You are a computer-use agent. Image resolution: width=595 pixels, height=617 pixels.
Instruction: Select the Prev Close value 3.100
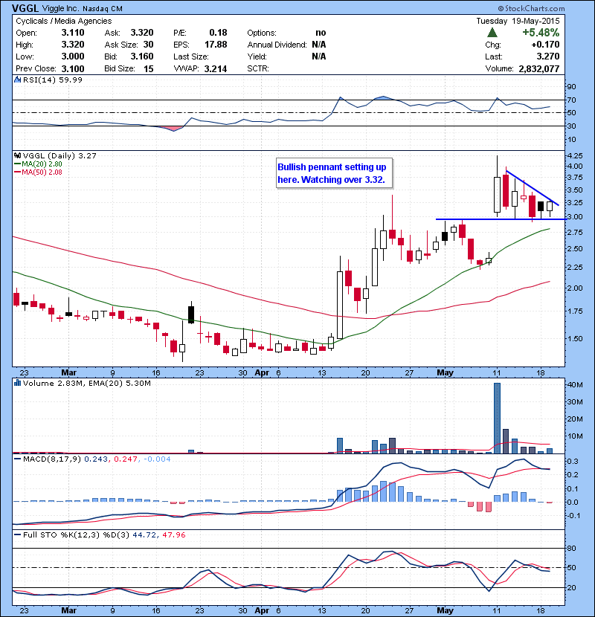[x=73, y=68]
